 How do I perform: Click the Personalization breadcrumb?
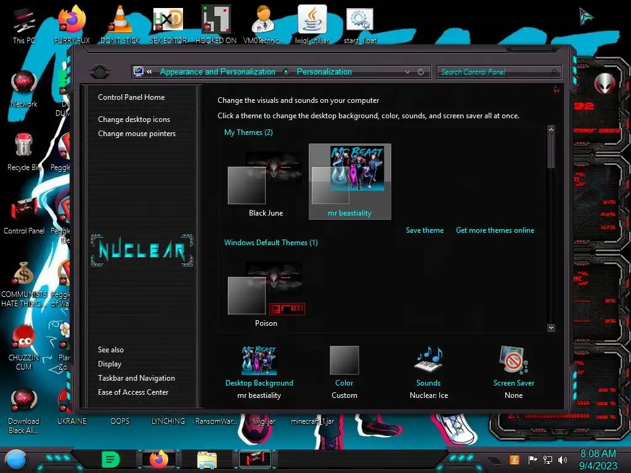click(x=324, y=72)
